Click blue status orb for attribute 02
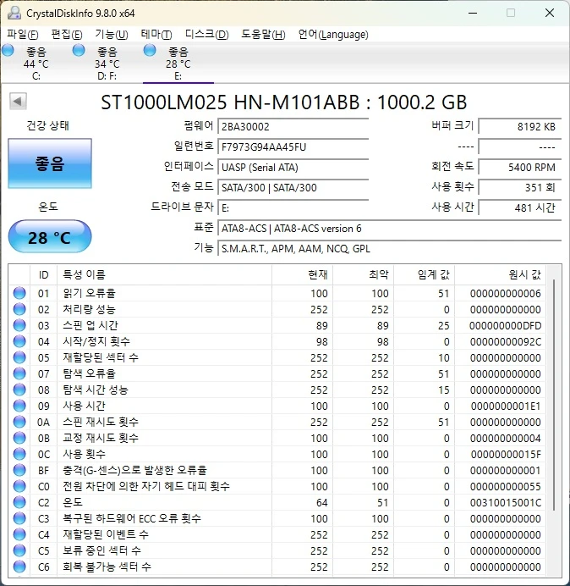Viewport: 570px width, 586px height. [x=19, y=309]
